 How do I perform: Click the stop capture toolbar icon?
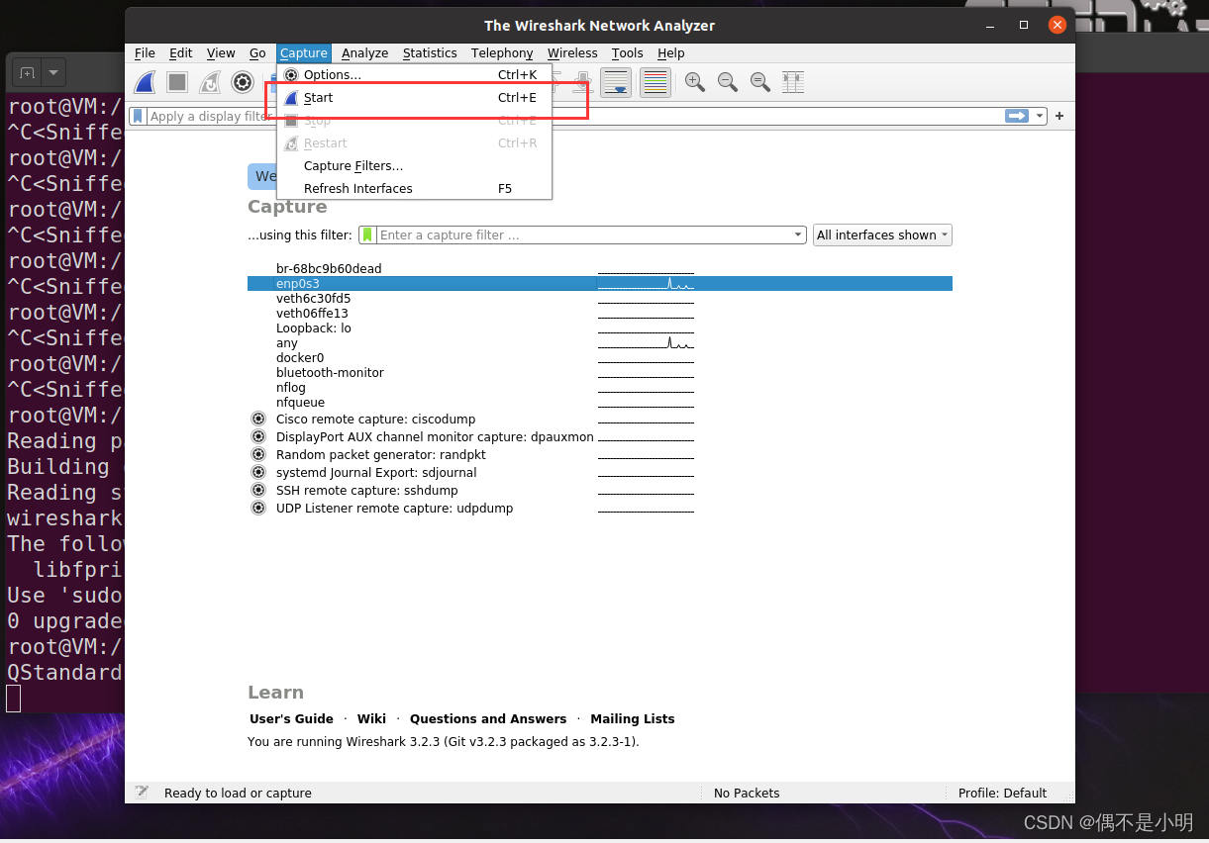click(177, 82)
